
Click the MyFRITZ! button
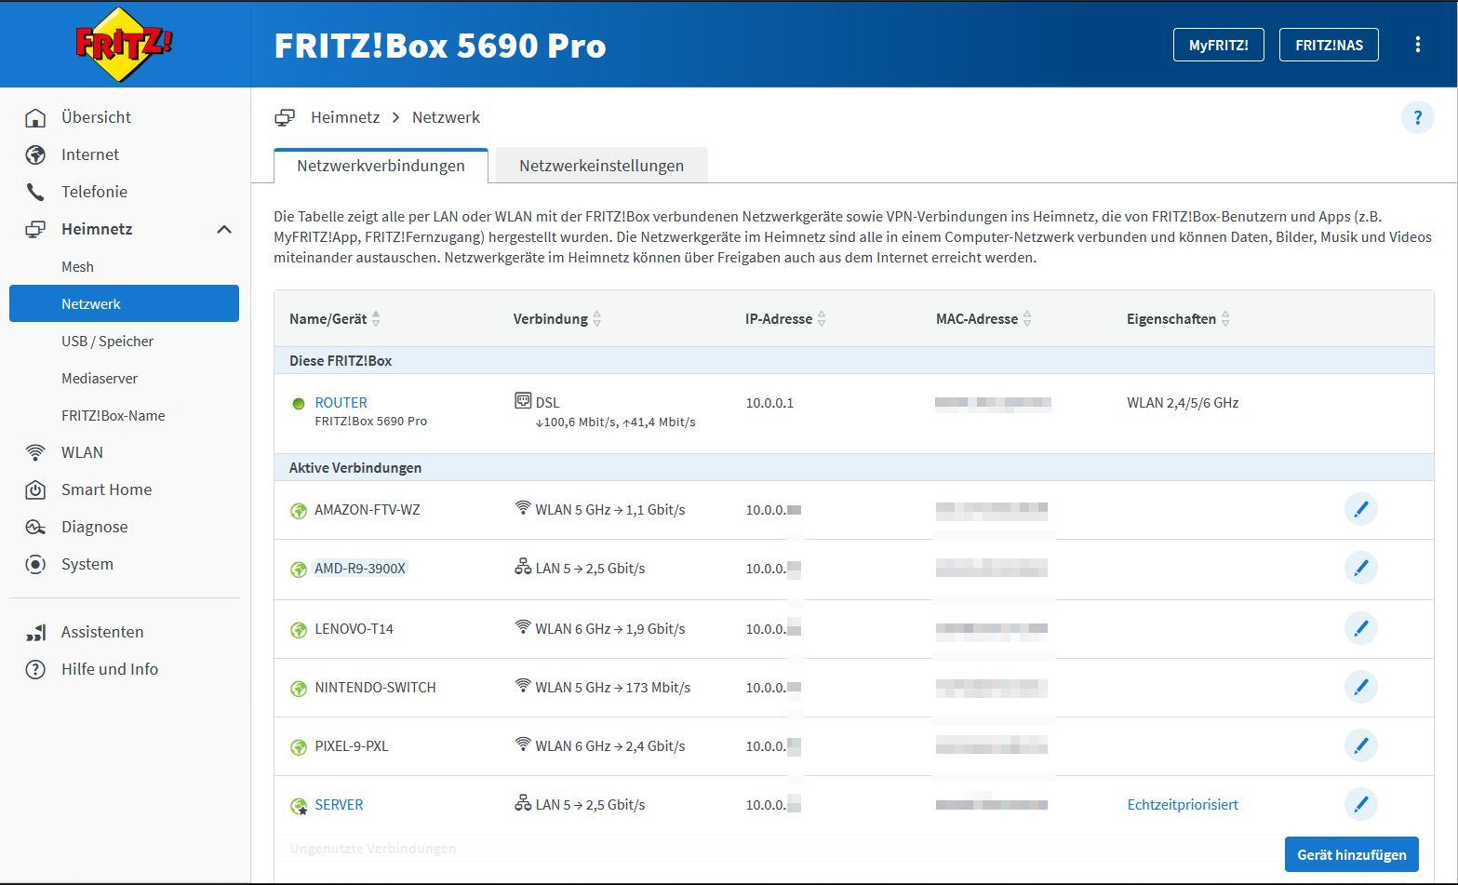coord(1218,45)
